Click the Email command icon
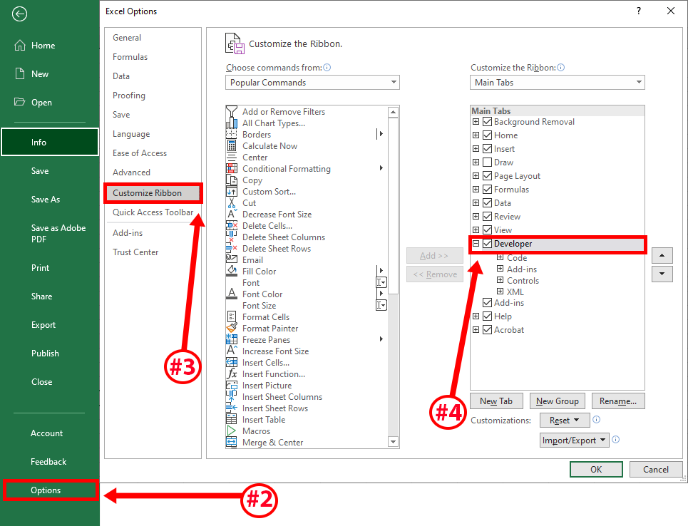Image resolution: width=688 pixels, height=526 pixels. [x=232, y=260]
